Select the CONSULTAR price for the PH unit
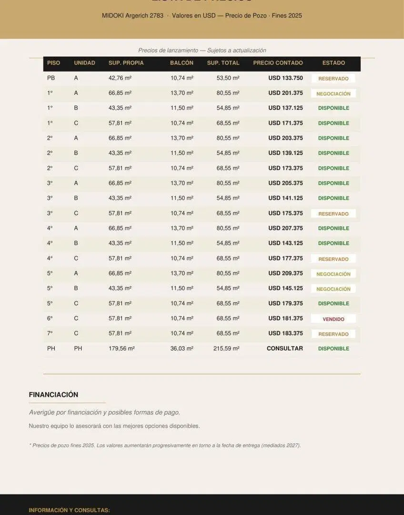404x515 pixels. (x=284, y=349)
